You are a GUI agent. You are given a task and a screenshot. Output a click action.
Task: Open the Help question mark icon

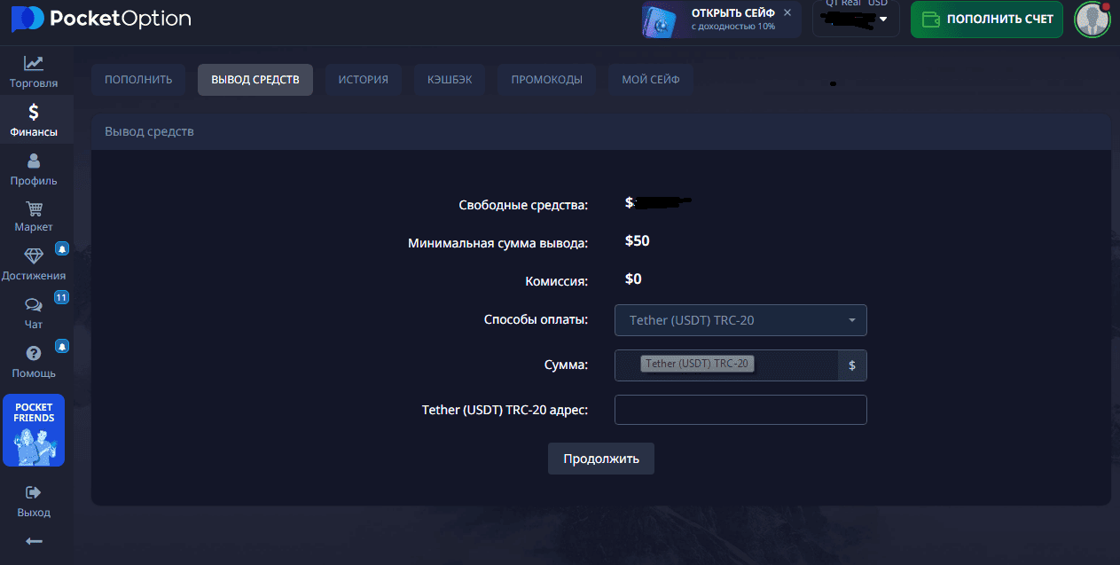coord(34,353)
